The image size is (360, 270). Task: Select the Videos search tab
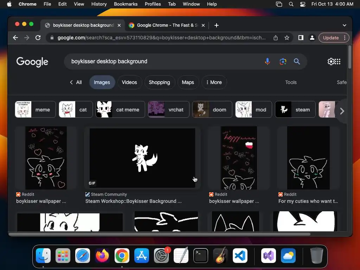129,82
